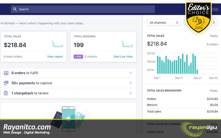The height and width of the screenshot is (138, 221).
Task: Click the 6 orders text in sidebar
Action: [x=212, y=44]
